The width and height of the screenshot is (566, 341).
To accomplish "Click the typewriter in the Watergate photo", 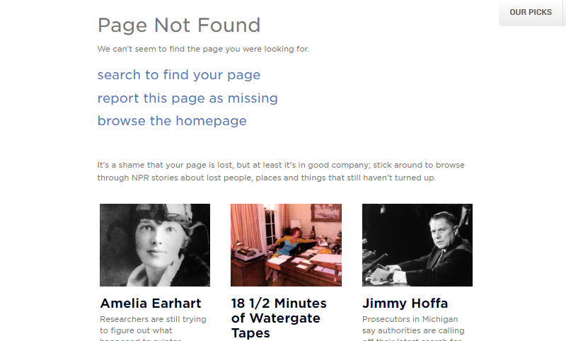I will click(250, 251).
